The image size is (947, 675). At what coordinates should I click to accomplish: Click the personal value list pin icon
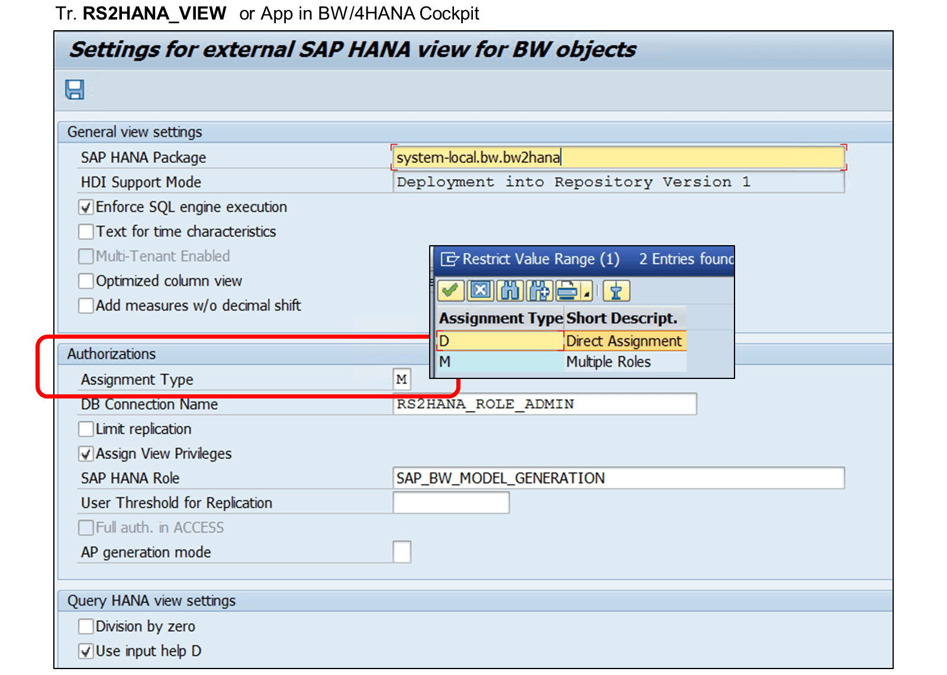(x=616, y=291)
